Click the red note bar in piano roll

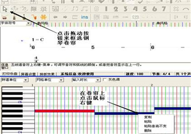64,111
